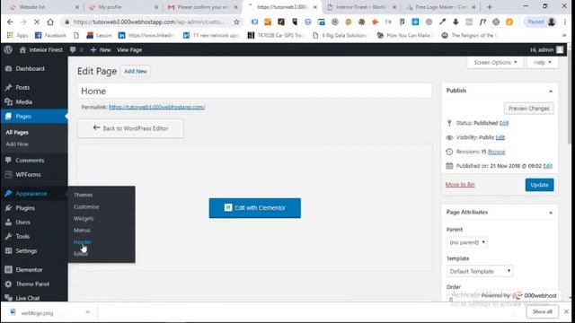Stop the page from loading
This screenshot has height=323, width=575.
(37, 22)
